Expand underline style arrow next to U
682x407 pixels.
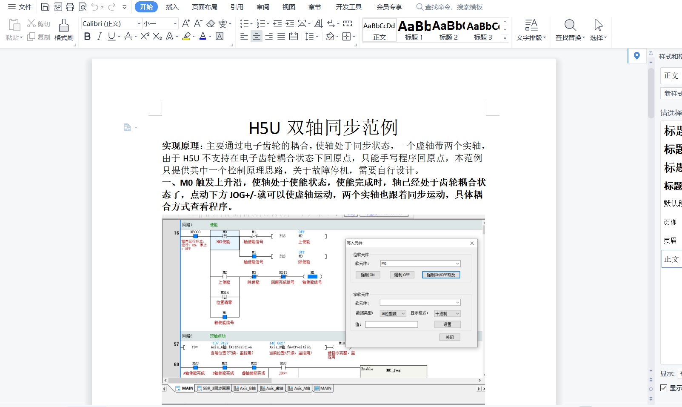119,37
